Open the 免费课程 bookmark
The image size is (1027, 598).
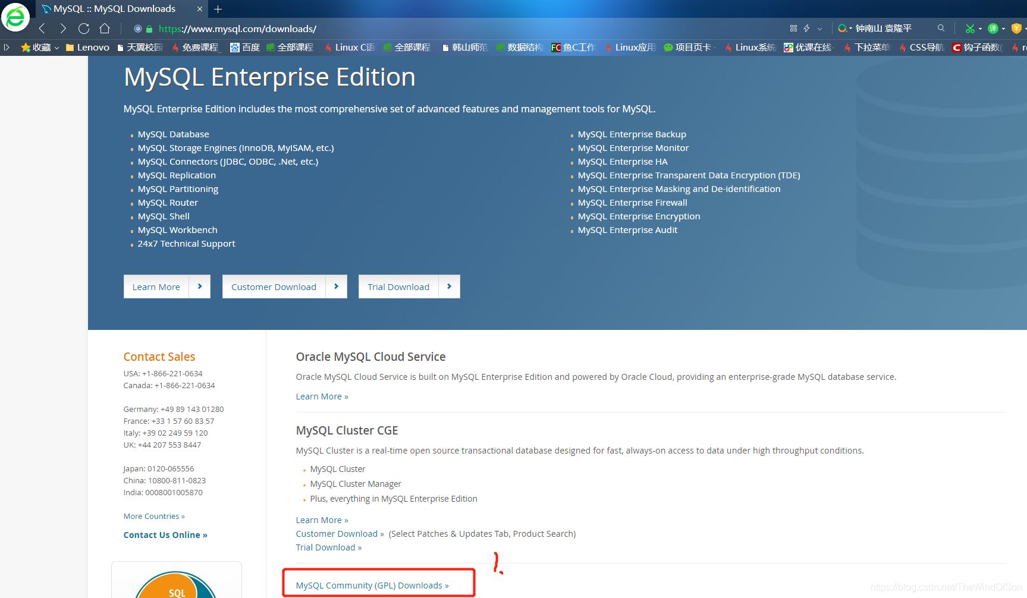(196, 47)
